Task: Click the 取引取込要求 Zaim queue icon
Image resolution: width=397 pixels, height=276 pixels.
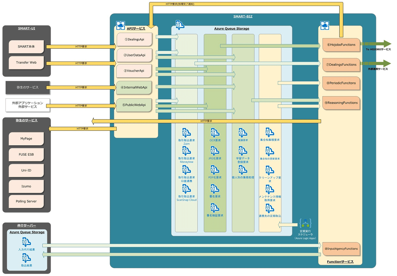Action: [x=186, y=133]
